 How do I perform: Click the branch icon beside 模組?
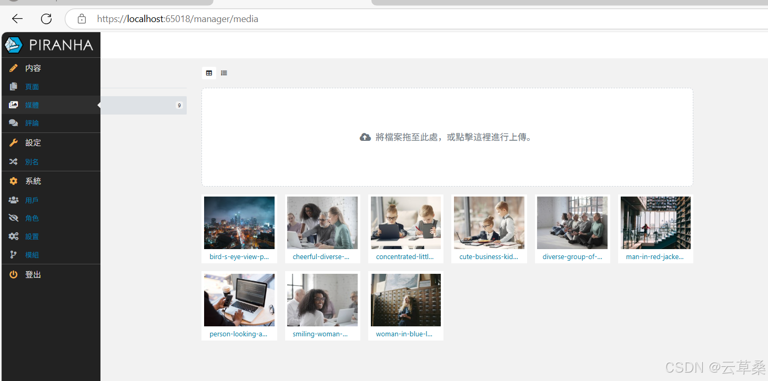tap(14, 255)
